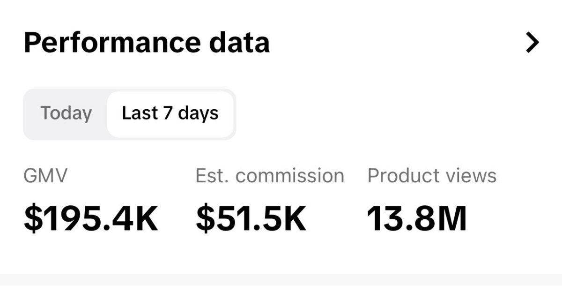The height and width of the screenshot is (292, 562).
Task: Click the letter K in $195.4K
Action: click(x=146, y=219)
